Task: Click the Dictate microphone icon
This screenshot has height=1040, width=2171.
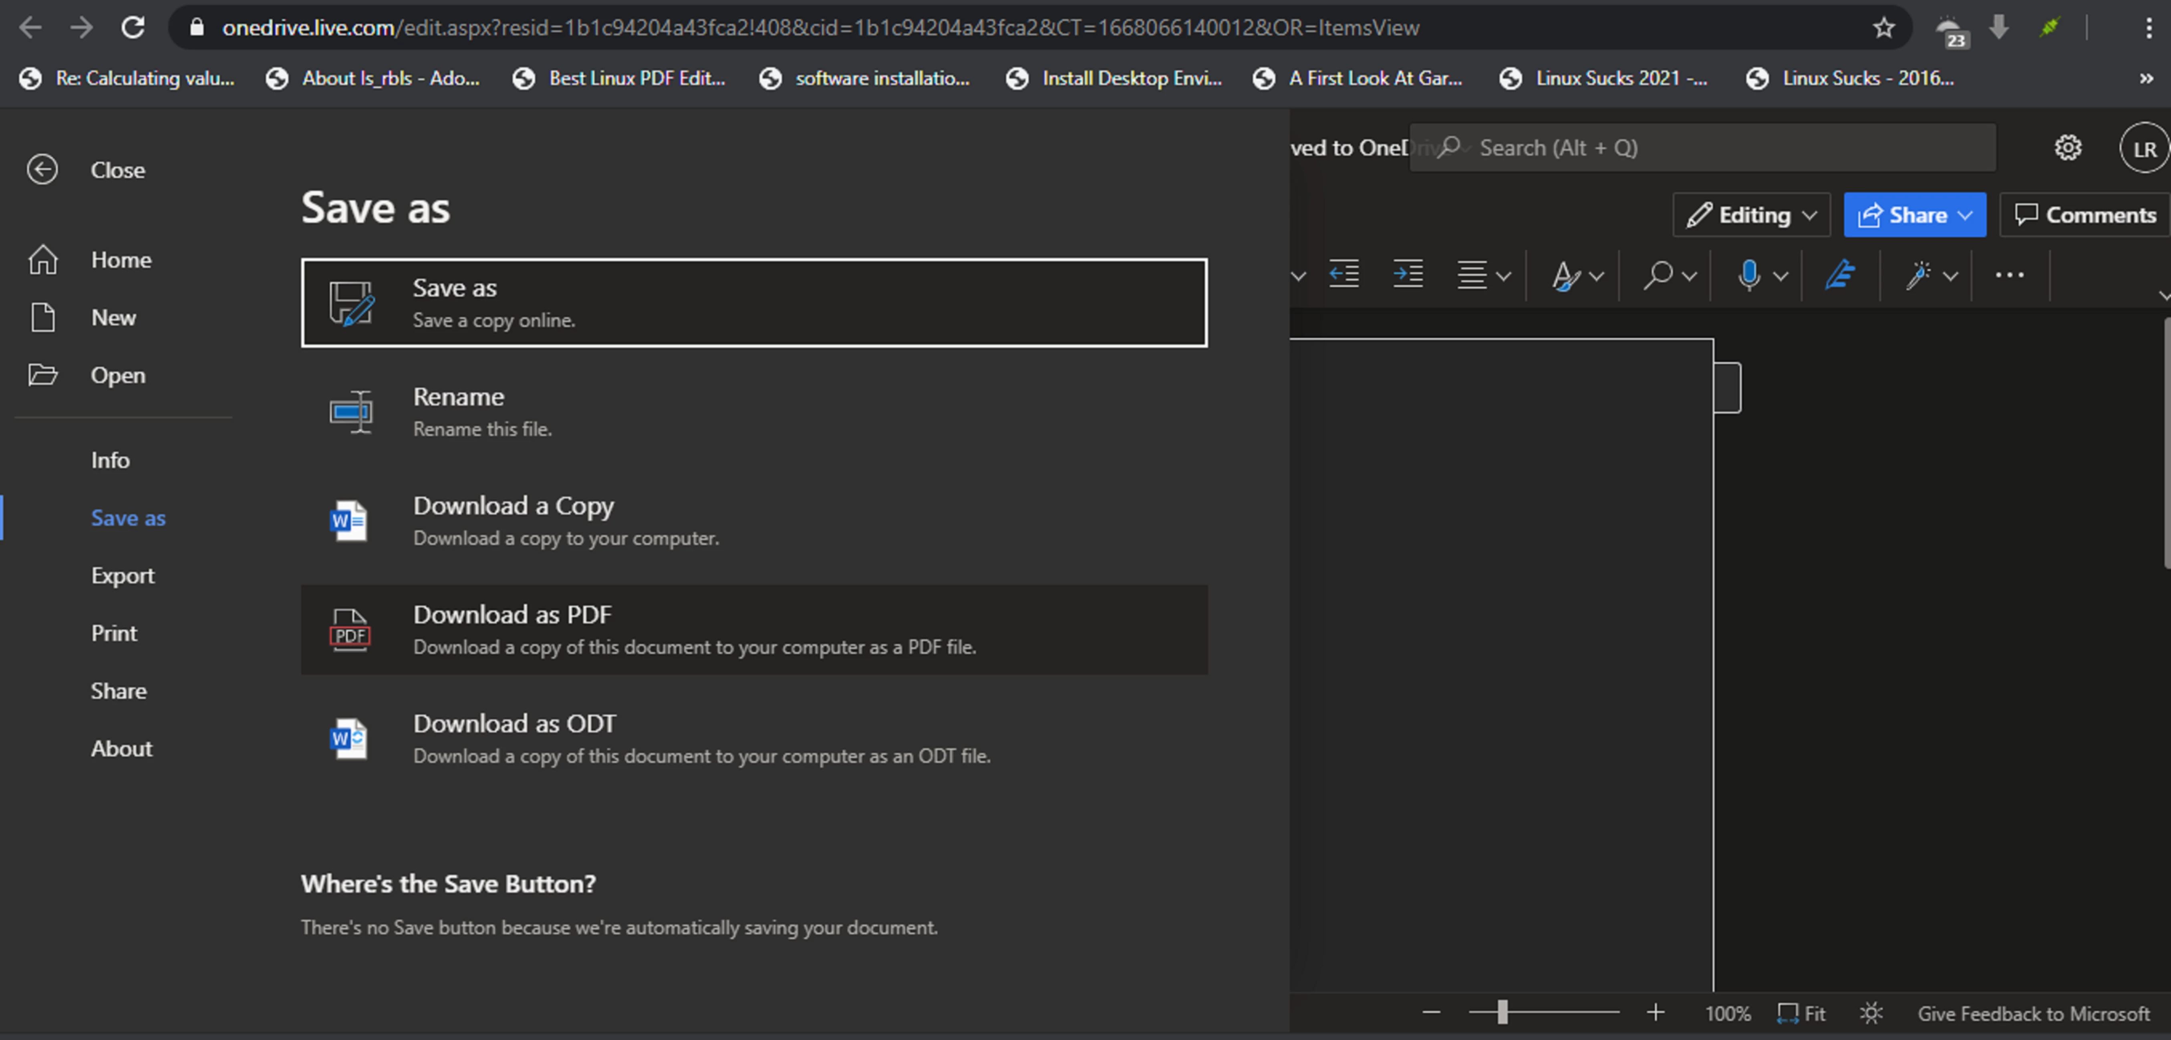Action: coord(1749,274)
